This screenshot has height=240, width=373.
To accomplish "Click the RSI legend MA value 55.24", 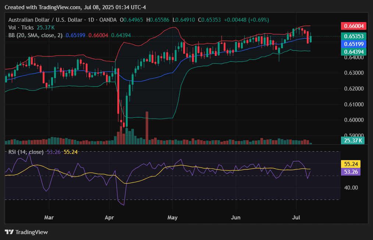I will tap(71, 152).
